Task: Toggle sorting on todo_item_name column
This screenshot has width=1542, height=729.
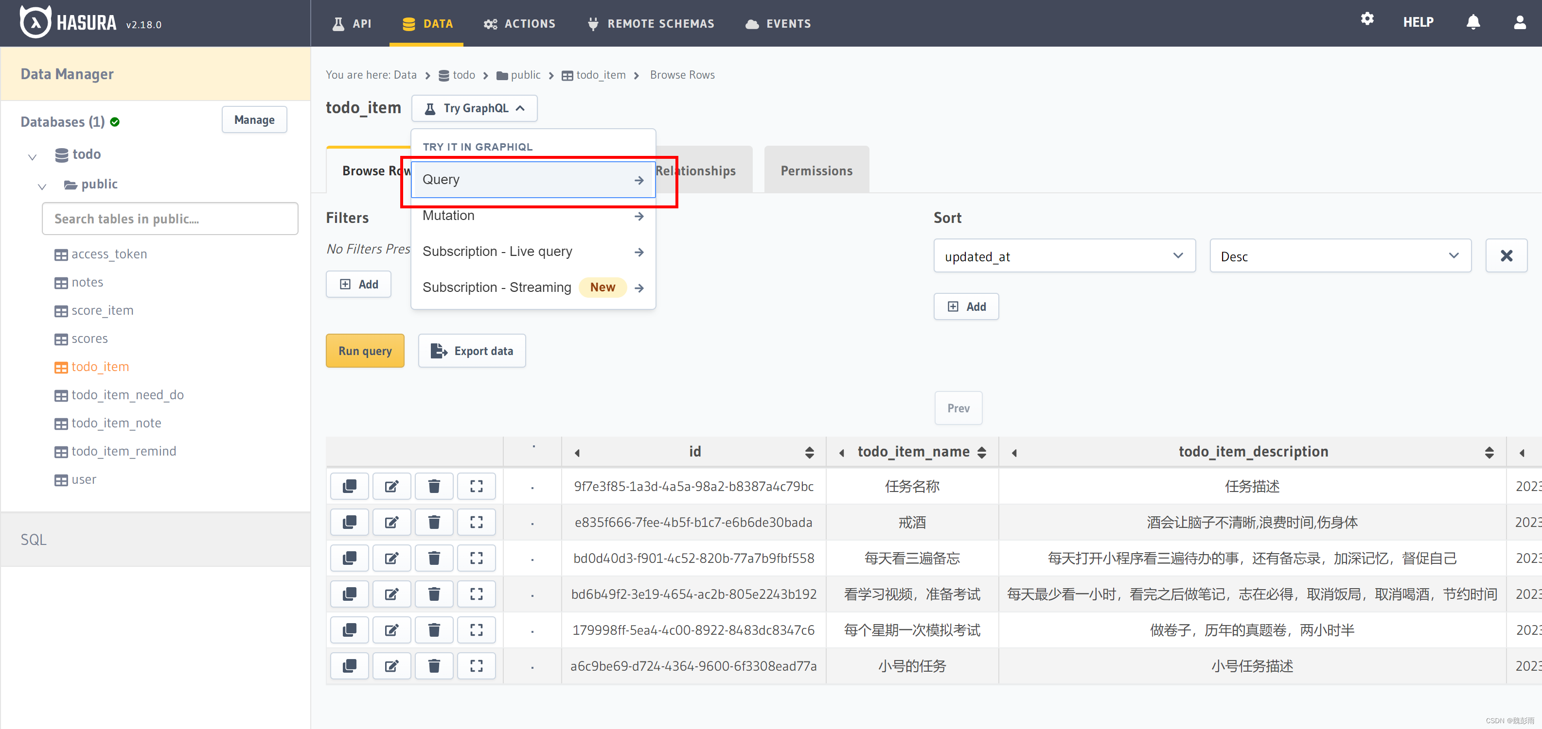Action: coord(982,452)
